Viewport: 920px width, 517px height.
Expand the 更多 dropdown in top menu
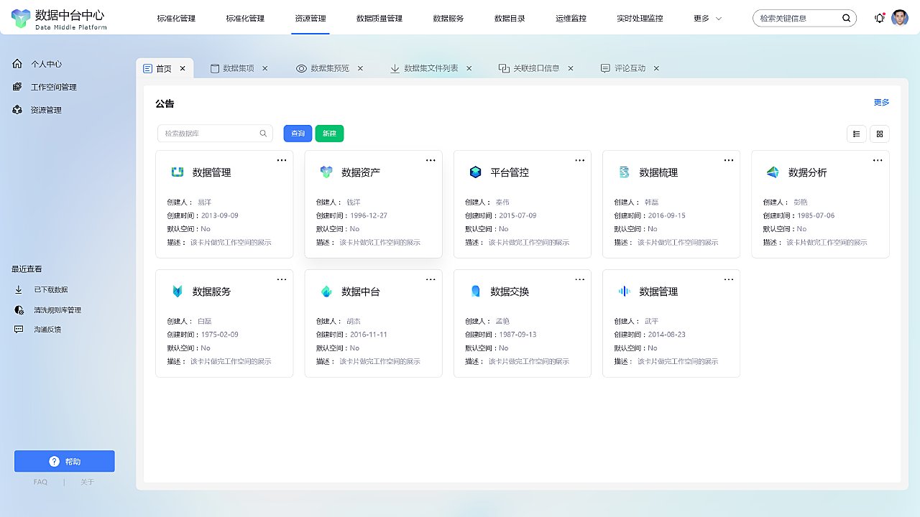tap(708, 19)
